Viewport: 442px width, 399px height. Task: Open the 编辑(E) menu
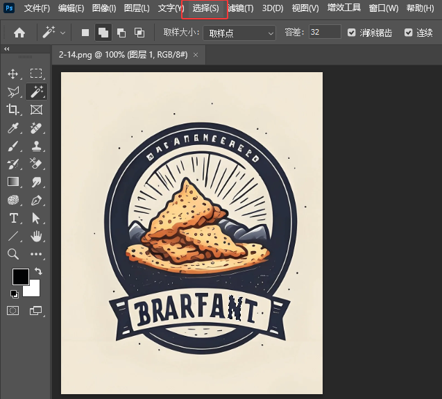coord(71,8)
